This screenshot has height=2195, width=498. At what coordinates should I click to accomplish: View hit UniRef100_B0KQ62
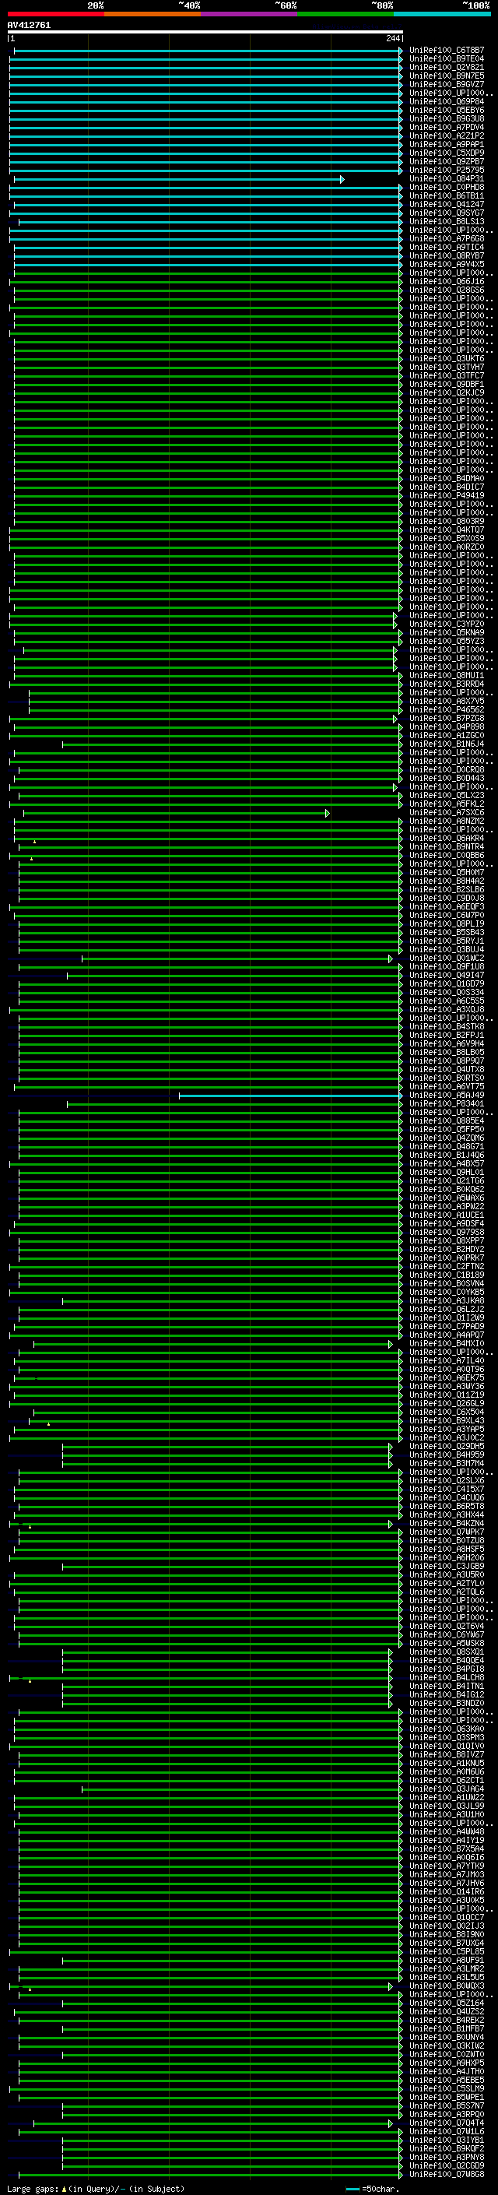[446, 1189]
